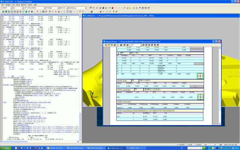Expand the Arbetsplan dropdown

pos(86,8)
